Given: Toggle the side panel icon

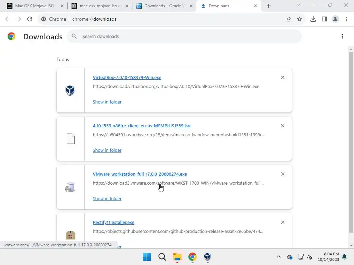Looking at the screenshot, I should (324, 19).
